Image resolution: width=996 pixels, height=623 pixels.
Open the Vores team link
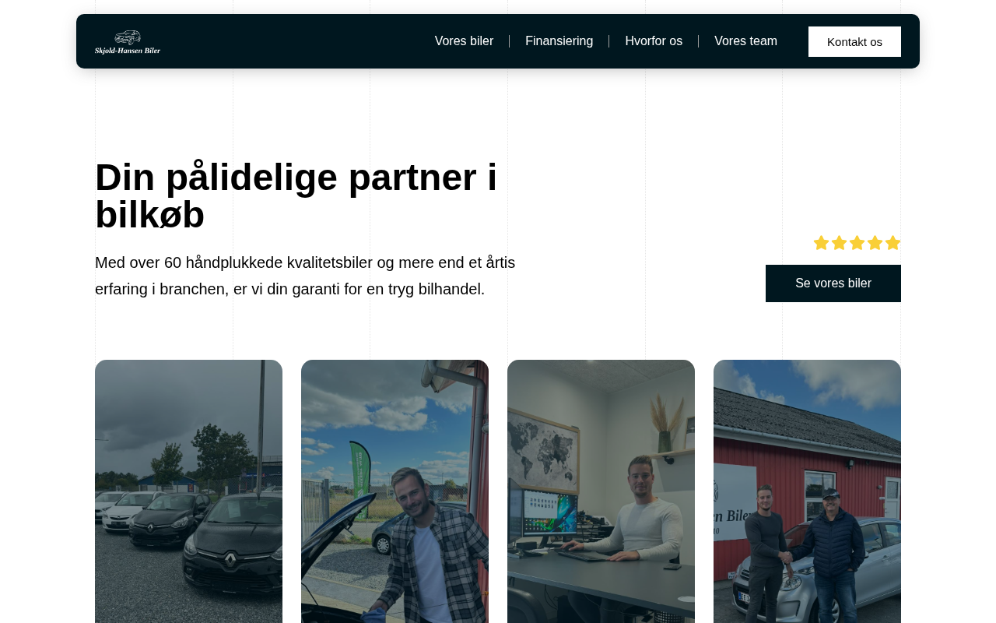click(x=745, y=41)
